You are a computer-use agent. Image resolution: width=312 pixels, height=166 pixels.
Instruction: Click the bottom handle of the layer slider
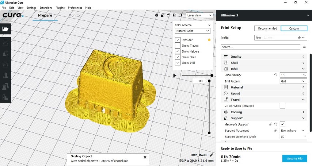(x=209, y=133)
